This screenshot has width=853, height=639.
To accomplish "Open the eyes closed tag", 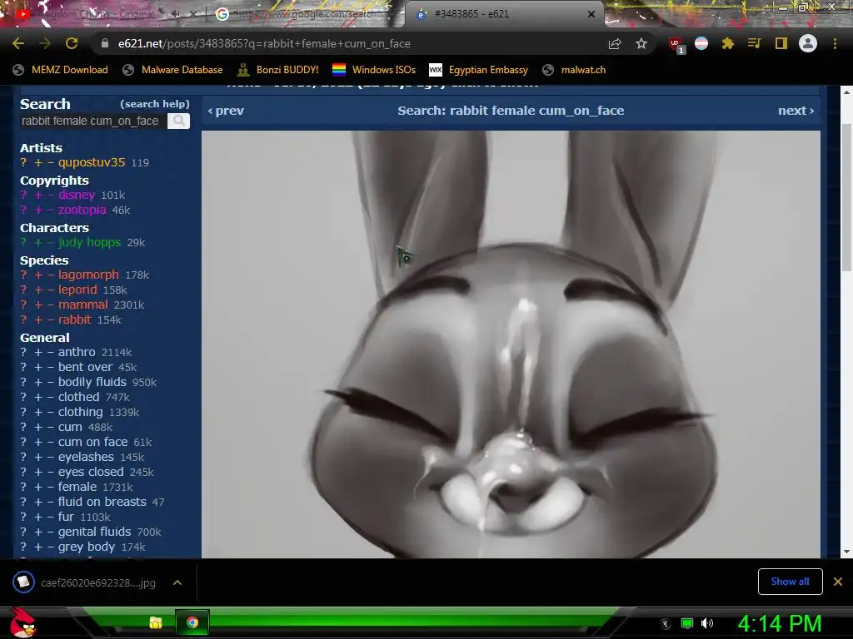I will tap(91, 473).
